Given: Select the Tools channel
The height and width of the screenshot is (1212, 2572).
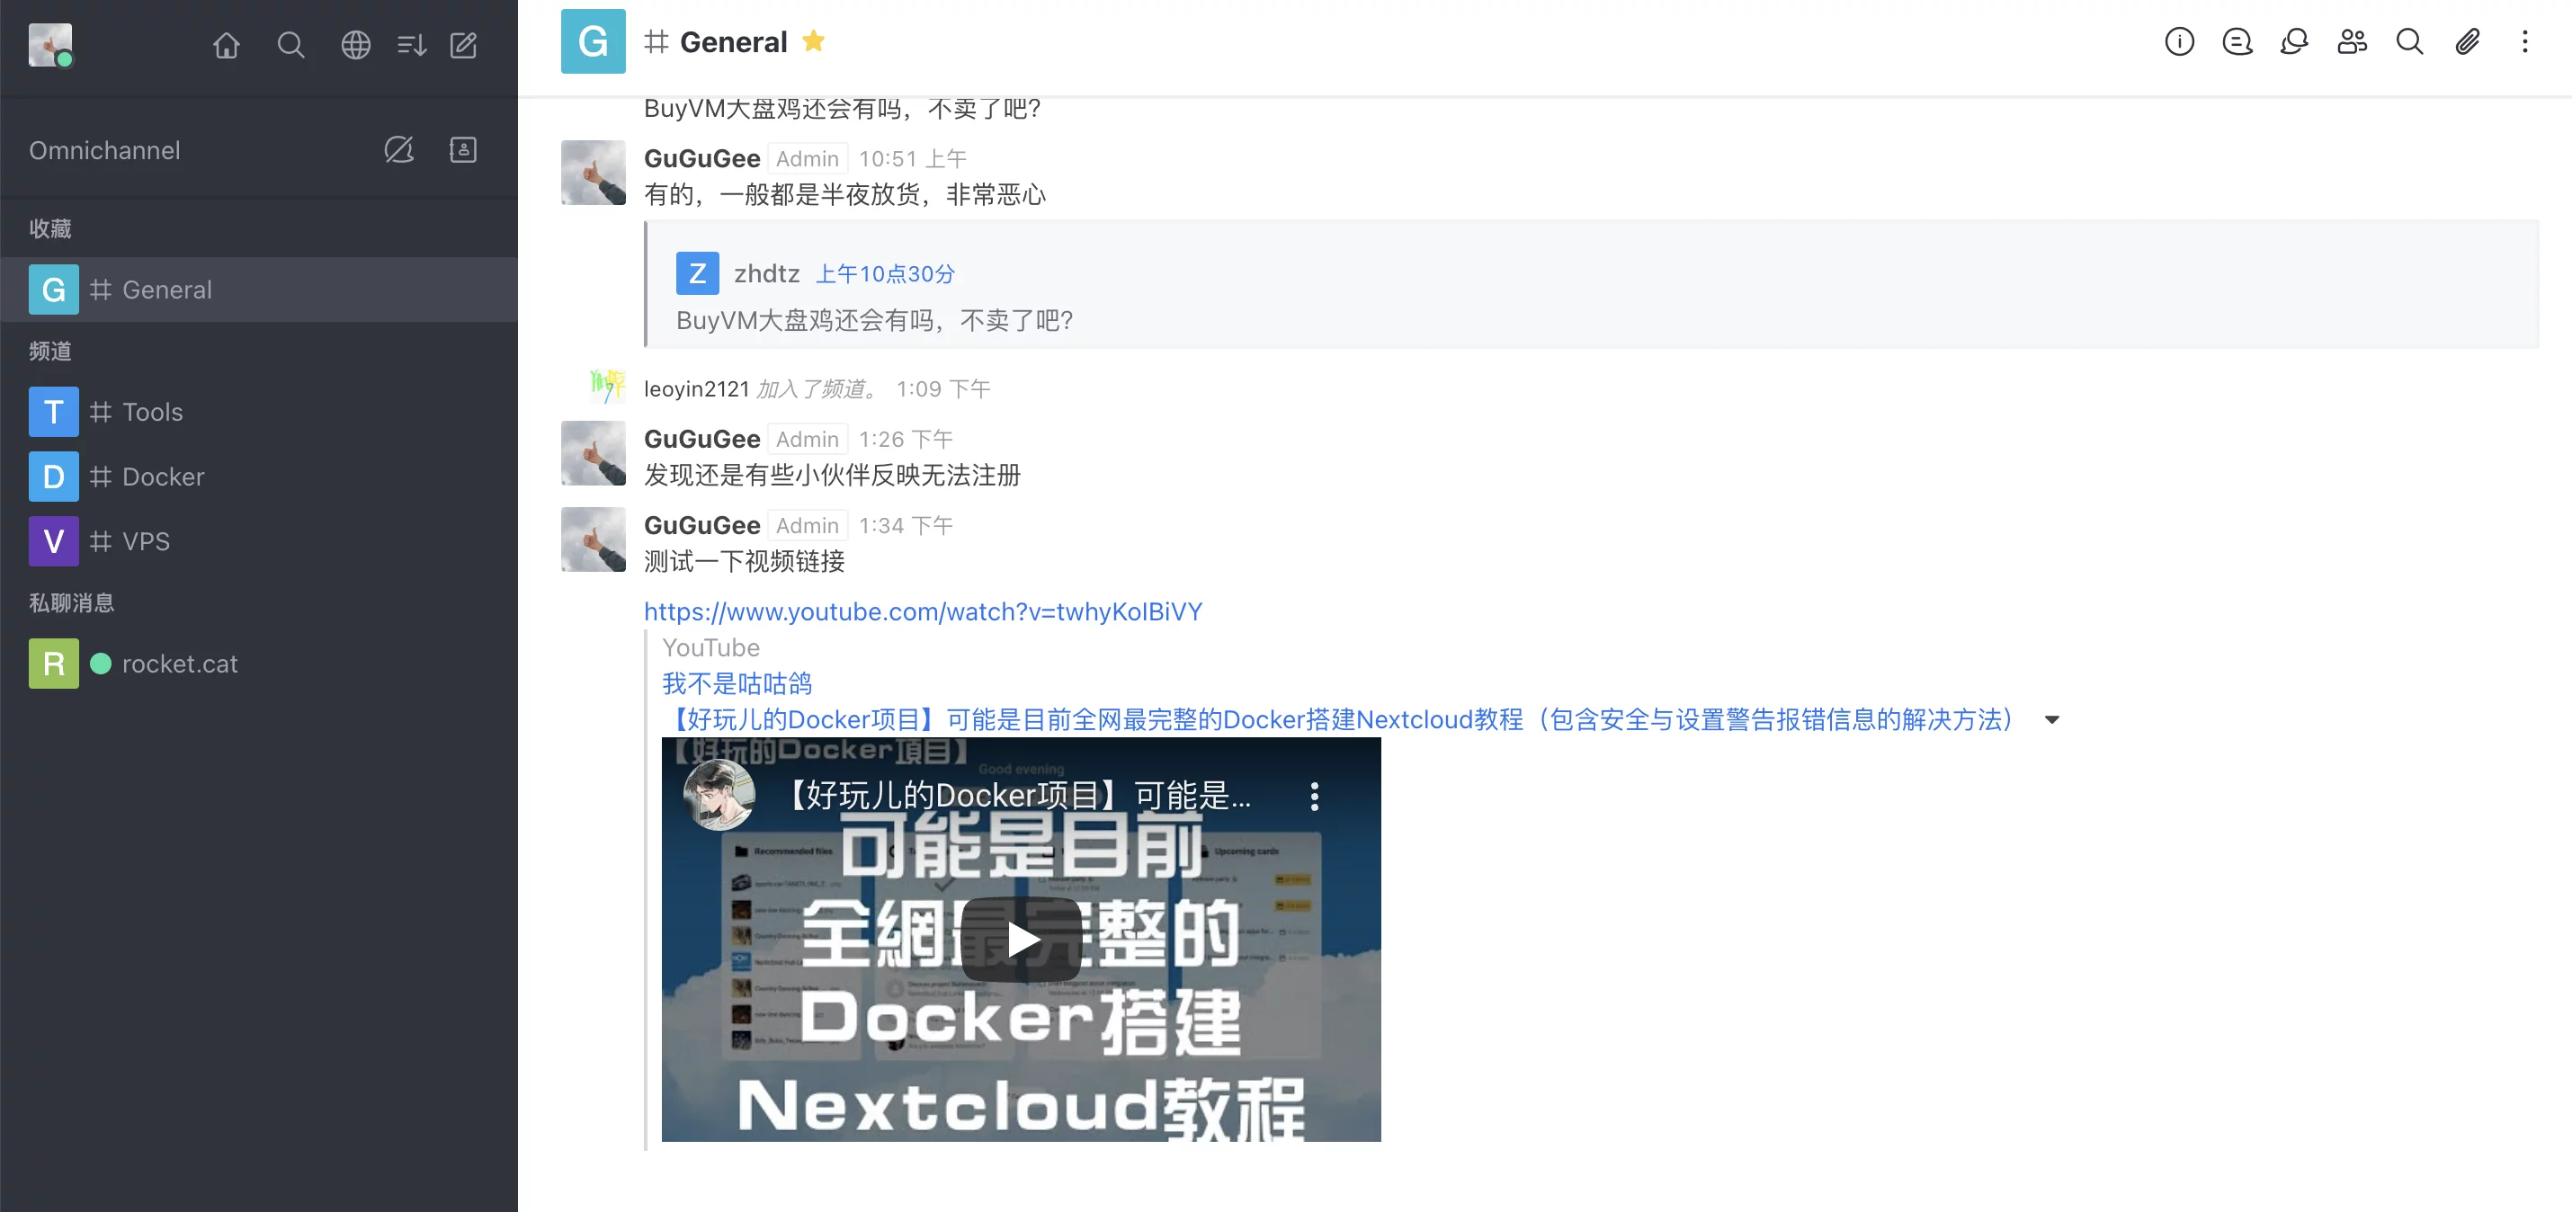Looking at the screenshot, I should [x=259, y=411].
